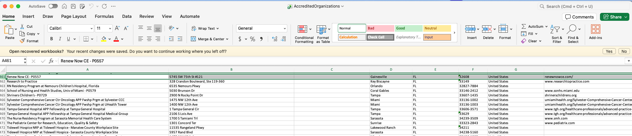Open the Automate tab
The image size is (632, 136).
190,16
